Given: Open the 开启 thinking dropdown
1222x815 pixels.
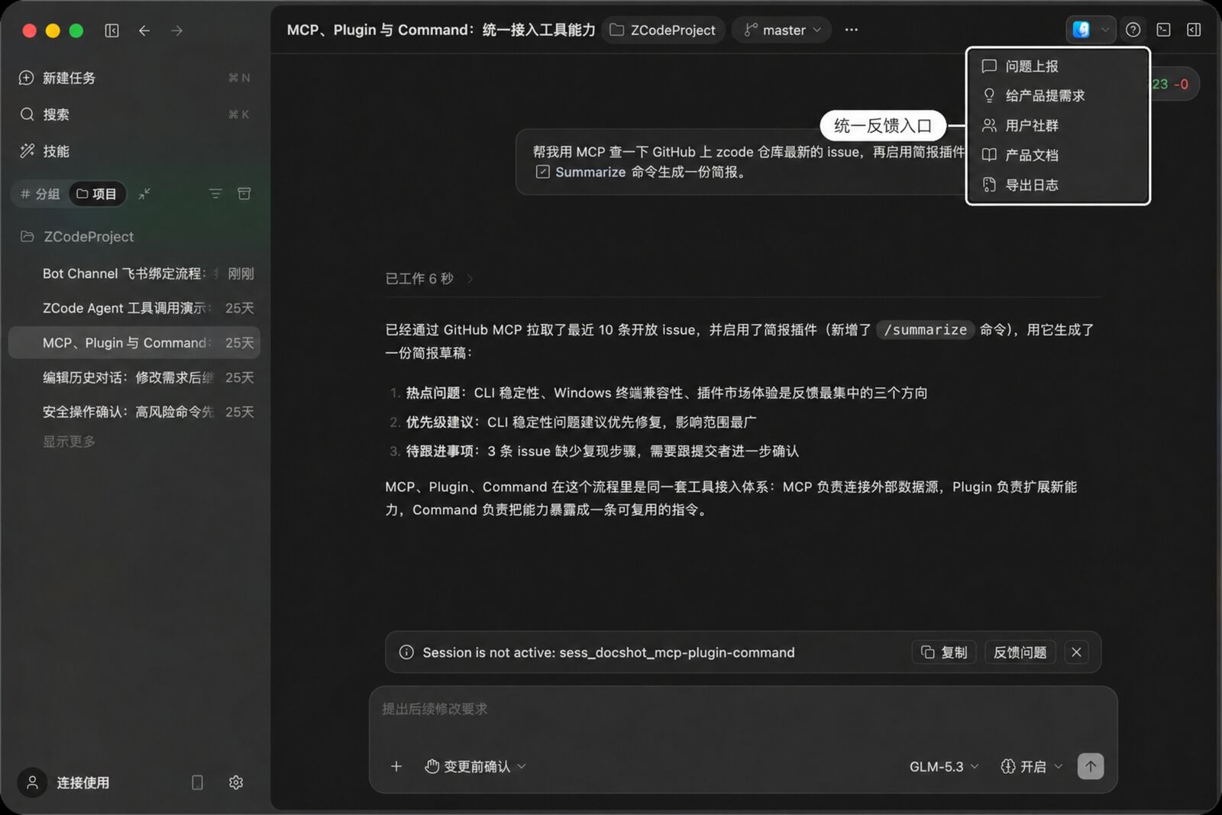Looking at the screenshot, I should (x=1032, y=766).
